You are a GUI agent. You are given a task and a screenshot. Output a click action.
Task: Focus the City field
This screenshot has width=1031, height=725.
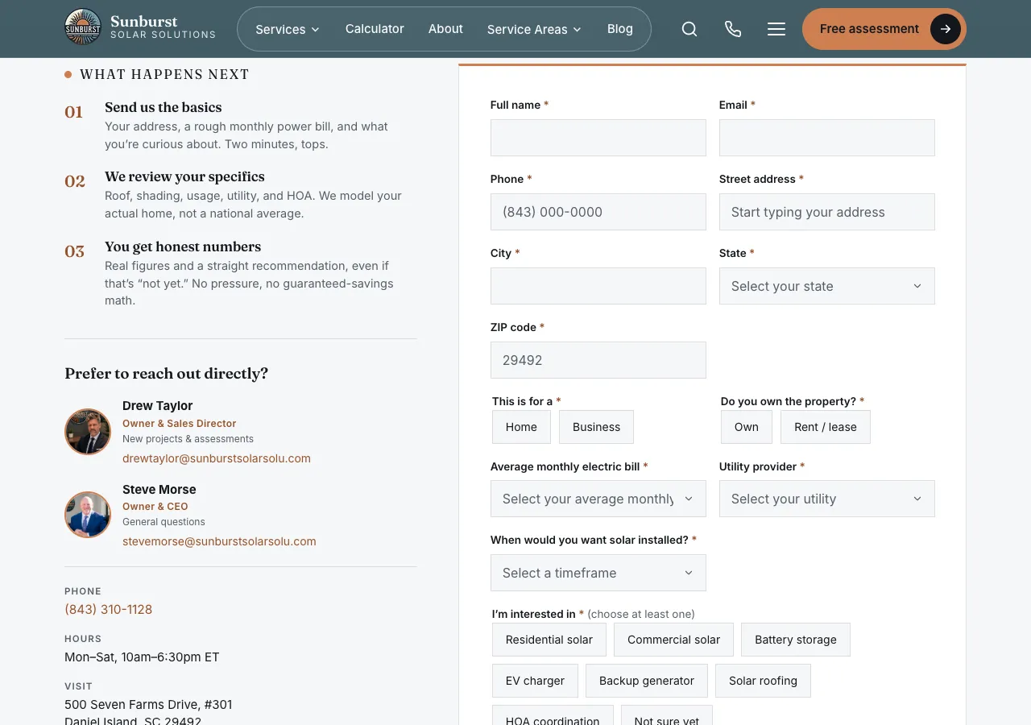click(598, 286)
